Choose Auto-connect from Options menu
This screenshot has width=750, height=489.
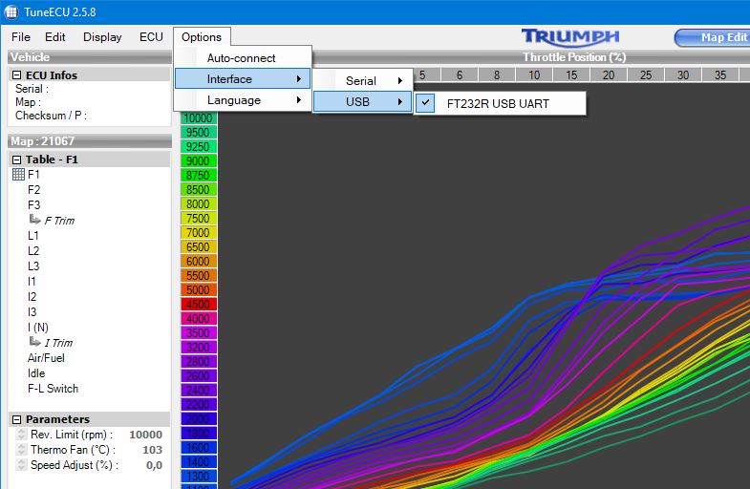click(241, 58)
